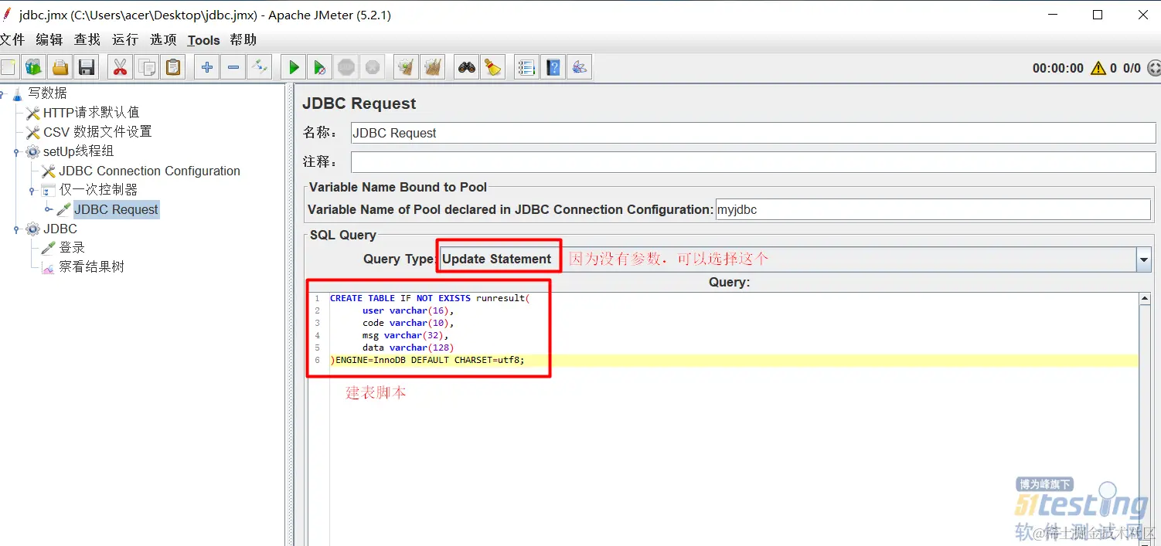1161x546 pixels.
Task: Click the 名称 input field
Action: (x=753, y=133)
